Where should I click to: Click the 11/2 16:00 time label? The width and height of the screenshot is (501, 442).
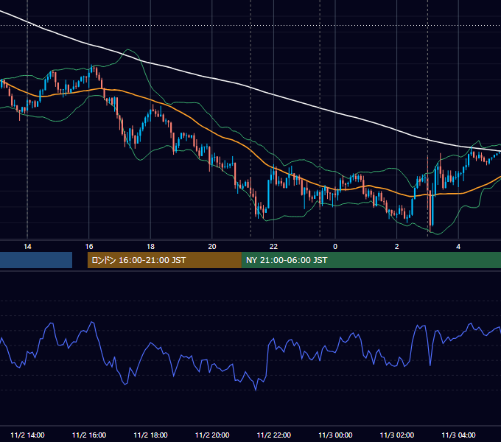(x=89, y=435)
